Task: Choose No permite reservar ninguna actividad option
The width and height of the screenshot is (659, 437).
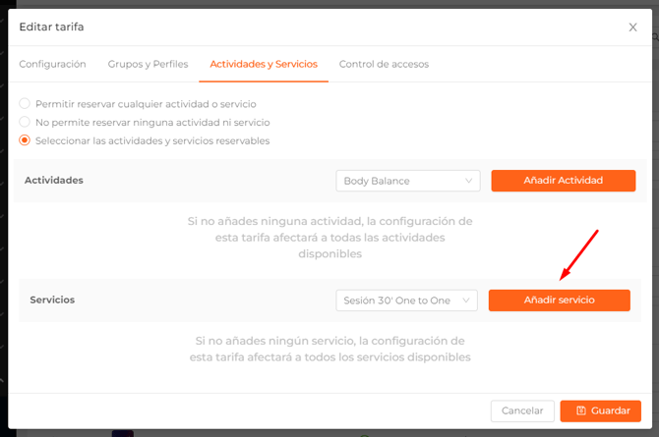Action: tap(25, 122)
